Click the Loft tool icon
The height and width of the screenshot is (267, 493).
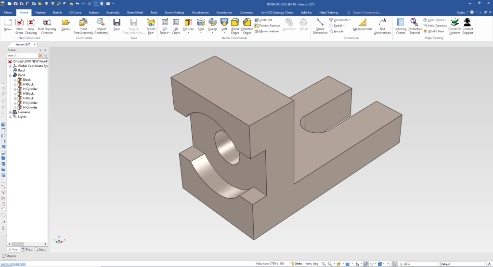pos(224,22)
